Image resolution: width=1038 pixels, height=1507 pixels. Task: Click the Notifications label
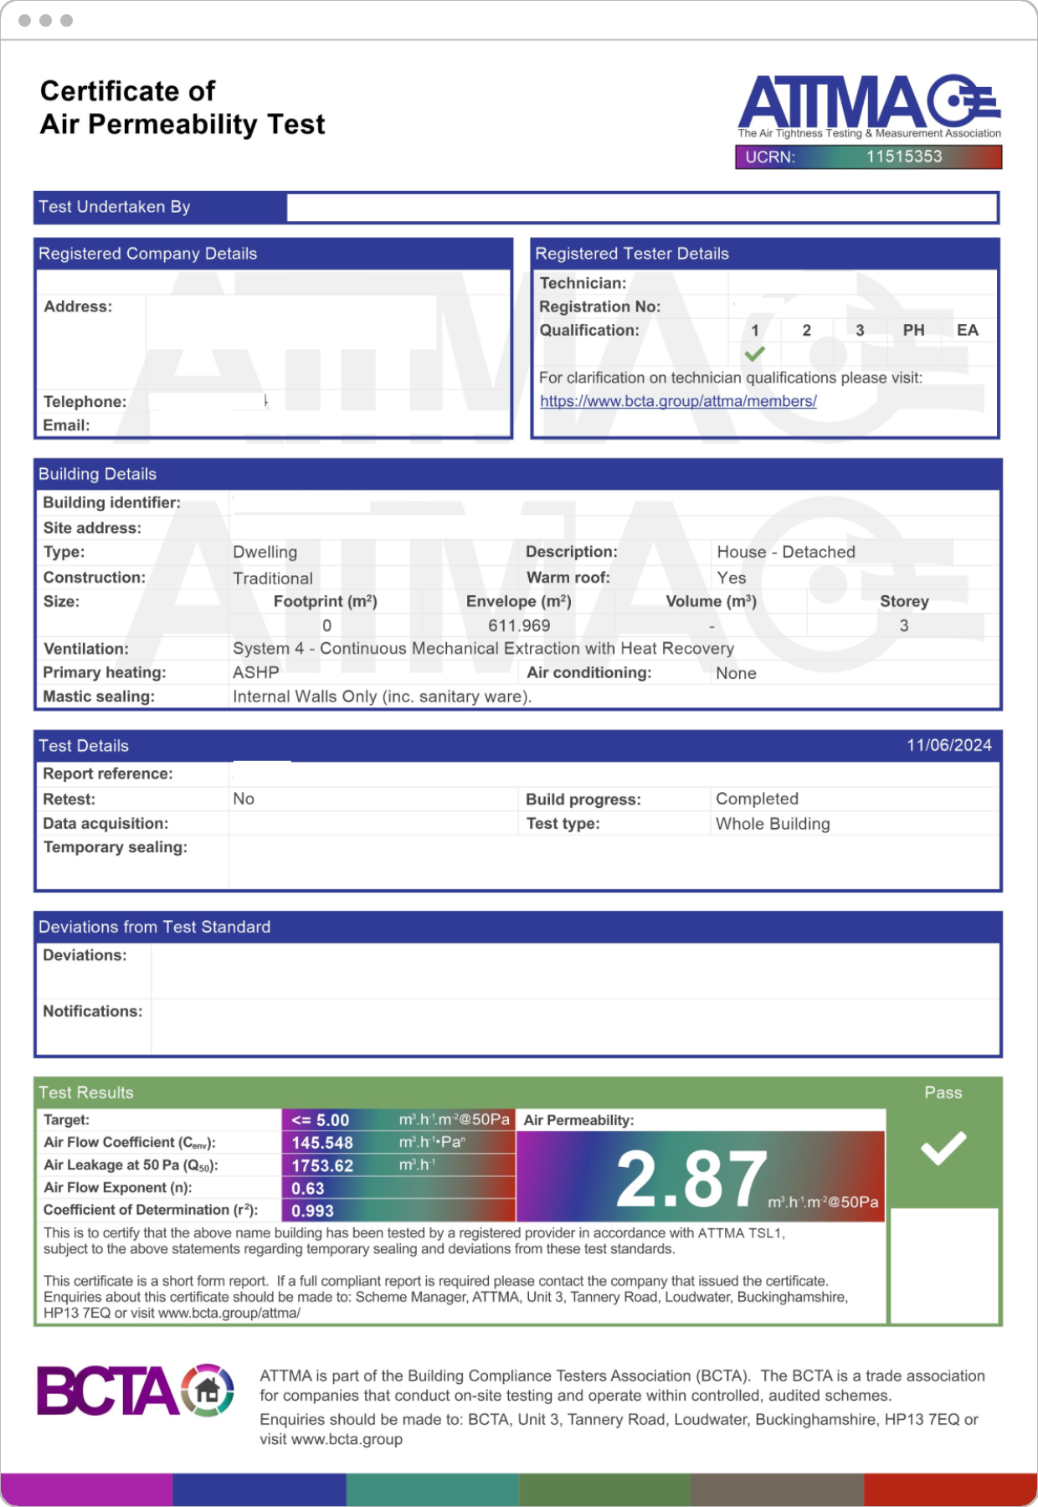(x=93, y=1011)
